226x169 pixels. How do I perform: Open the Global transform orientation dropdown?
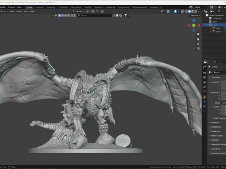click(x=79, y=11)
